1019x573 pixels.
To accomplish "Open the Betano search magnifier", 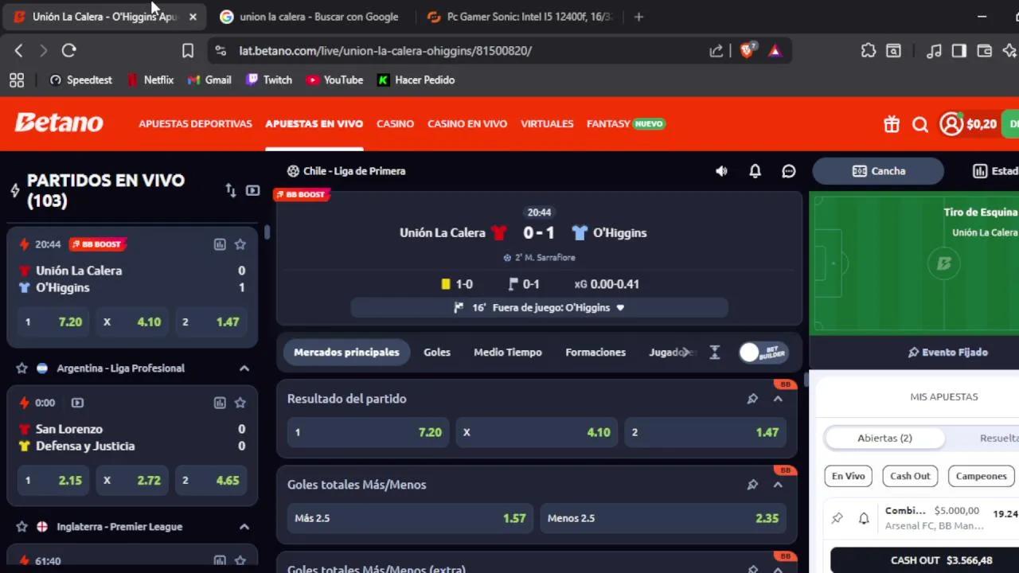I will tap(920, 124).
